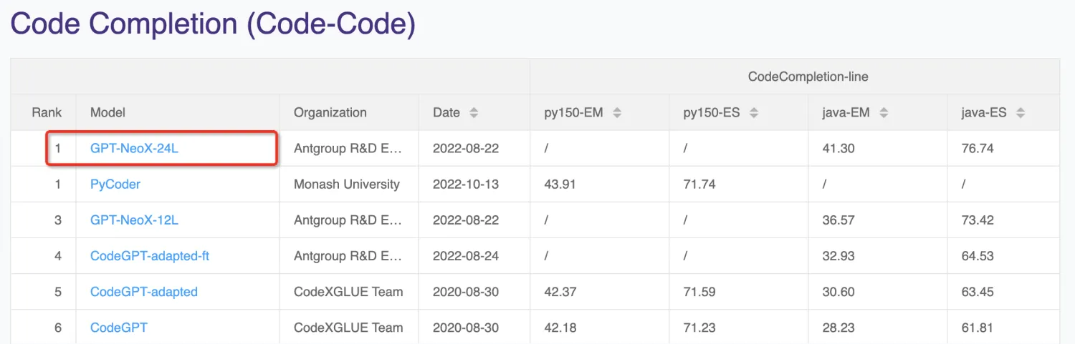
Task: Open the CodeGPT-adapted model link
Action: click(x=144, y=292)
